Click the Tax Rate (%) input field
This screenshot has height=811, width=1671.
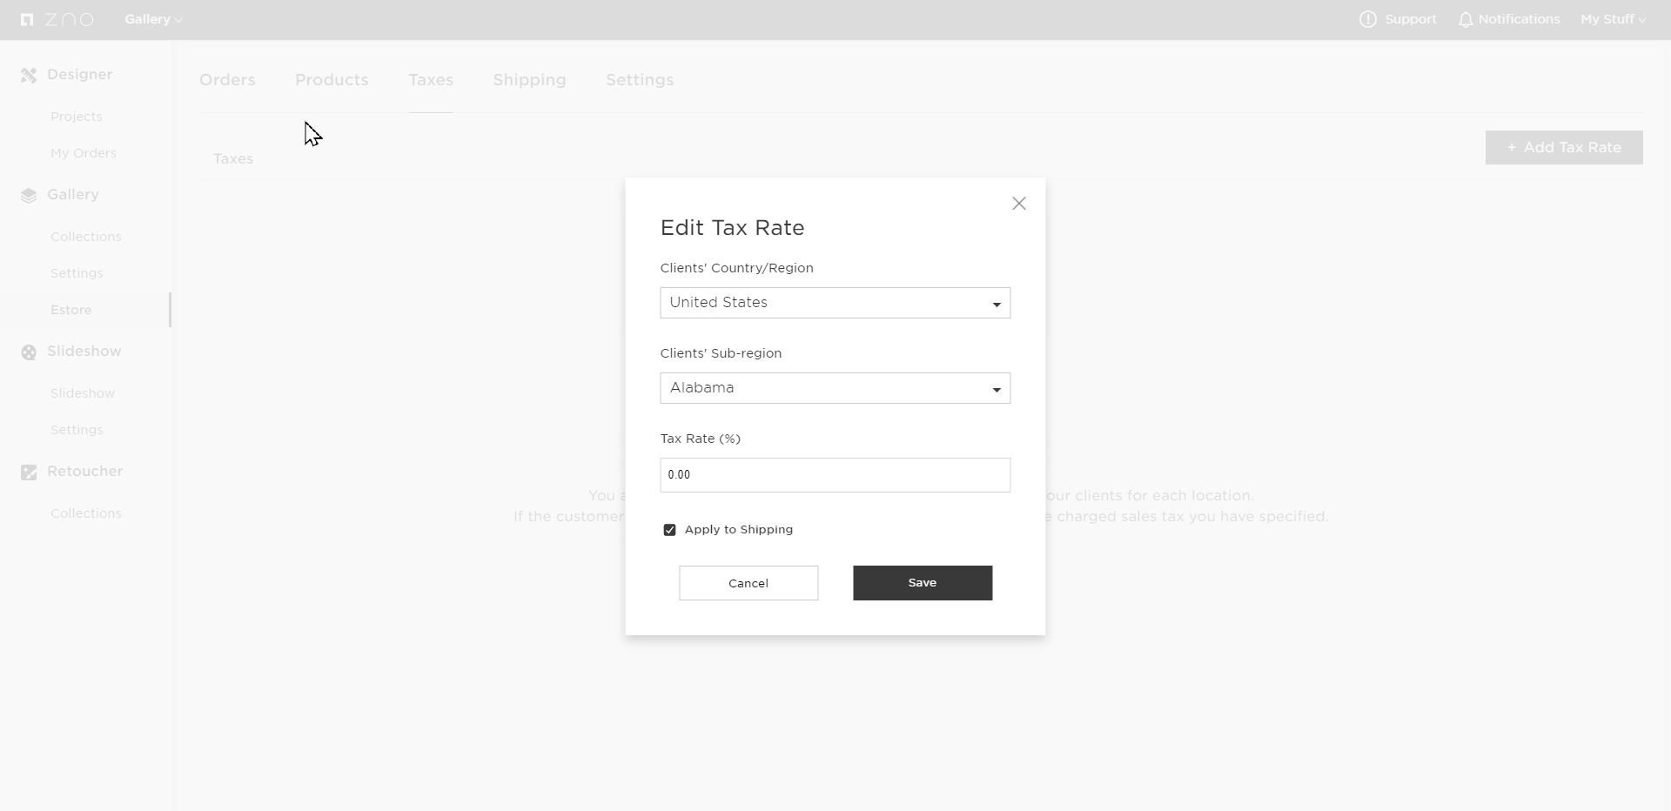click(835, 475)
